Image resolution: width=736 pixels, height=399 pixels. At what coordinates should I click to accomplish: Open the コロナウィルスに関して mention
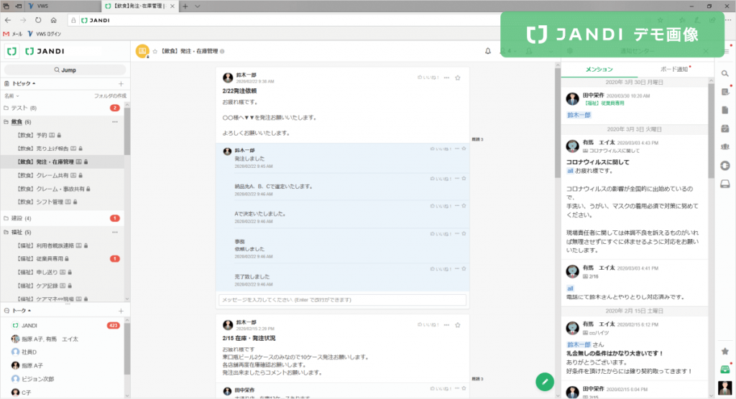point(635,196)
